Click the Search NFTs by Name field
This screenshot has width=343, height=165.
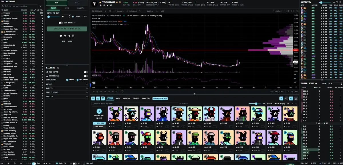(134, 103)
